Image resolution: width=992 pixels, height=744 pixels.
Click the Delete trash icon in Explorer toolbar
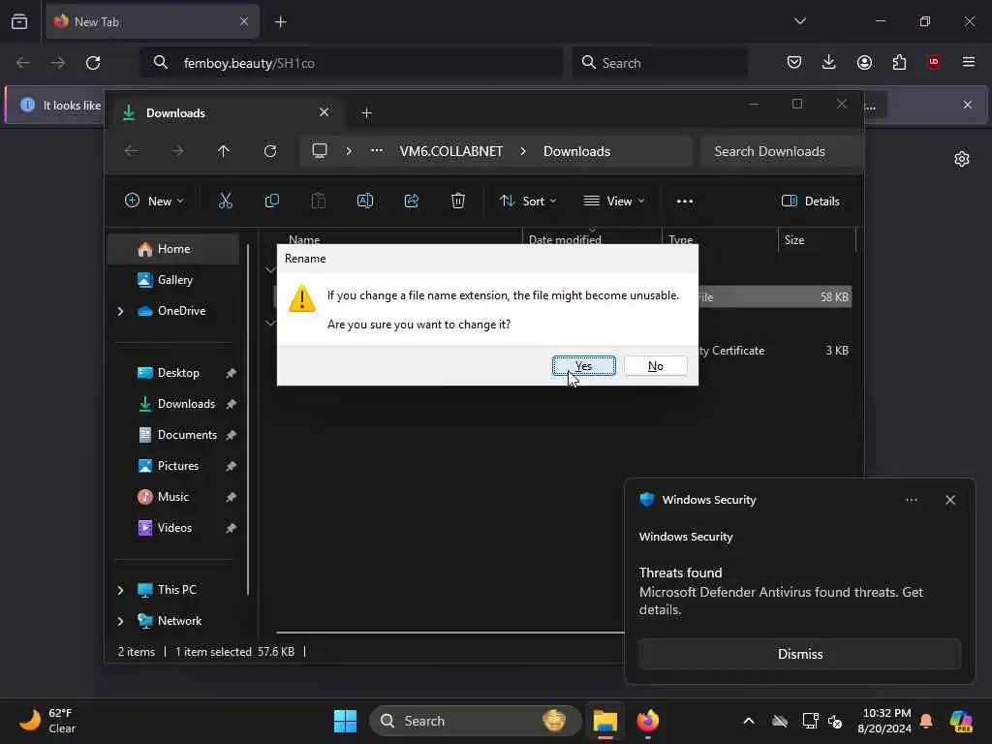458,201
